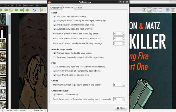Toggle Flip pages when scrolling off edges
The width and height of the screenshot is (176, 112).
(x=55, y=20)
